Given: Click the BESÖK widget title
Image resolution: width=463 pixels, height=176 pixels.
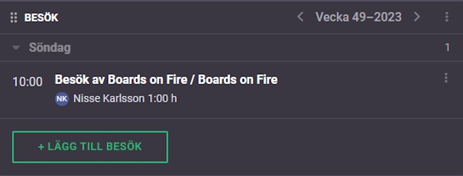Looking at the screenshot, I should coord(41,18).
